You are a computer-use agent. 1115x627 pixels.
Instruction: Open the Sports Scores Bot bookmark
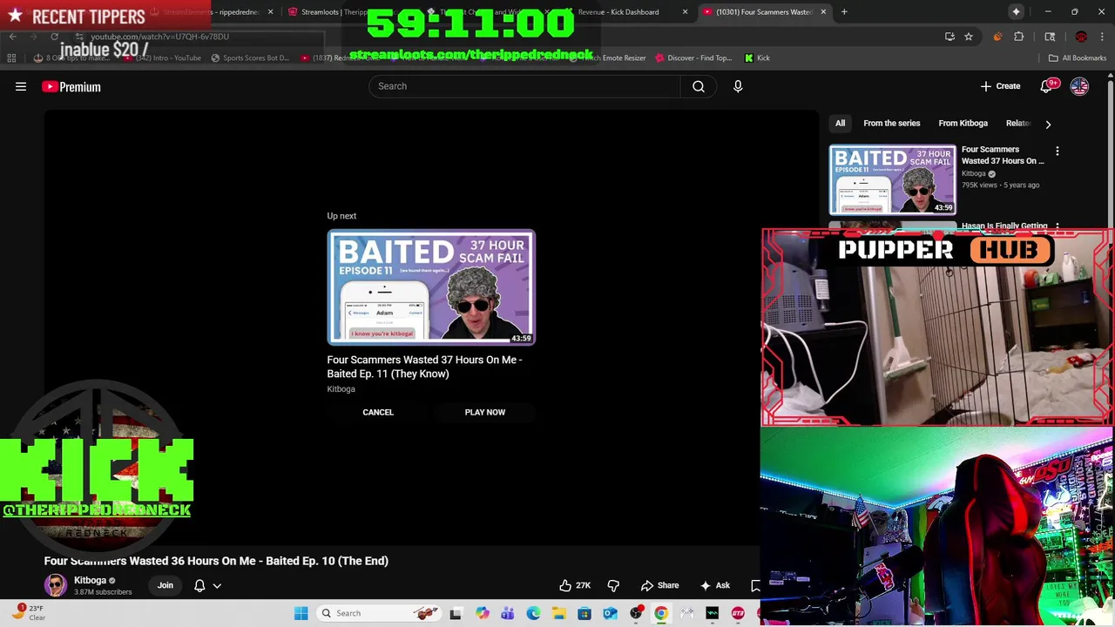click(x=250, y=58)
